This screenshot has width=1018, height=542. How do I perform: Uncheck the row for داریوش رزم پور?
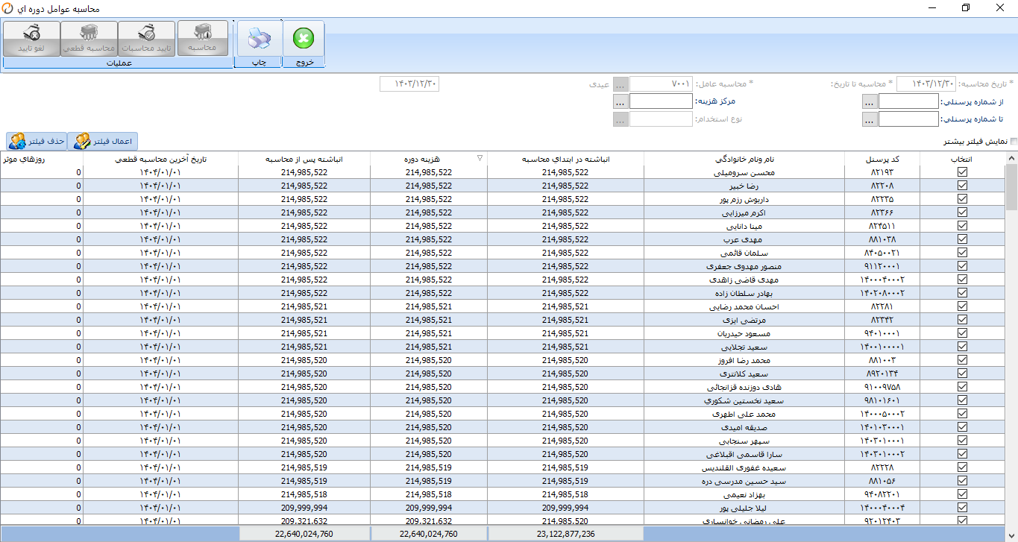pyautogui.click(x=962, y=199)
